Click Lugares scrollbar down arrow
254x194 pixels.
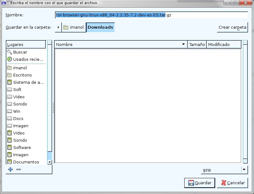50,162
